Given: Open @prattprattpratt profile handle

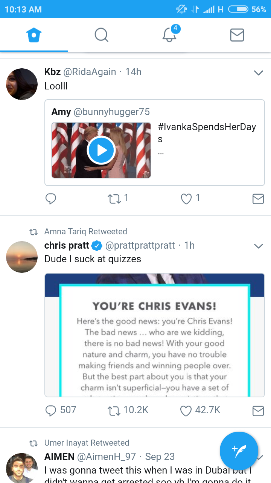Looking at the screenshot, I should point(140,246).
